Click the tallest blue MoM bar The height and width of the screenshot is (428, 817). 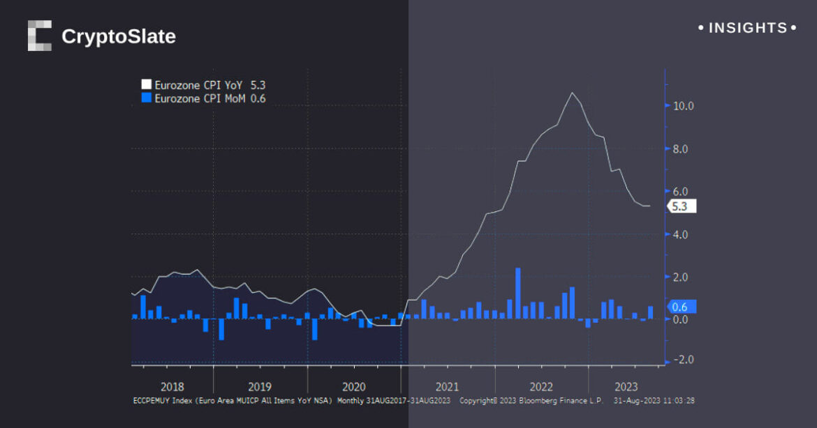518,293
